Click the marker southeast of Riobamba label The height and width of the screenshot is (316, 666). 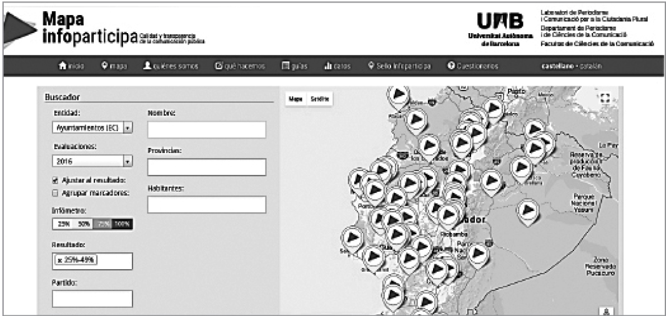[479, 255]
